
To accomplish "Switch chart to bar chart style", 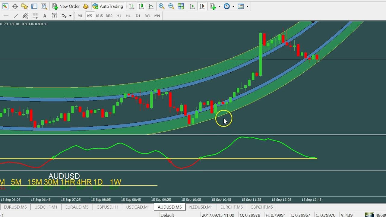I will 131,6.
